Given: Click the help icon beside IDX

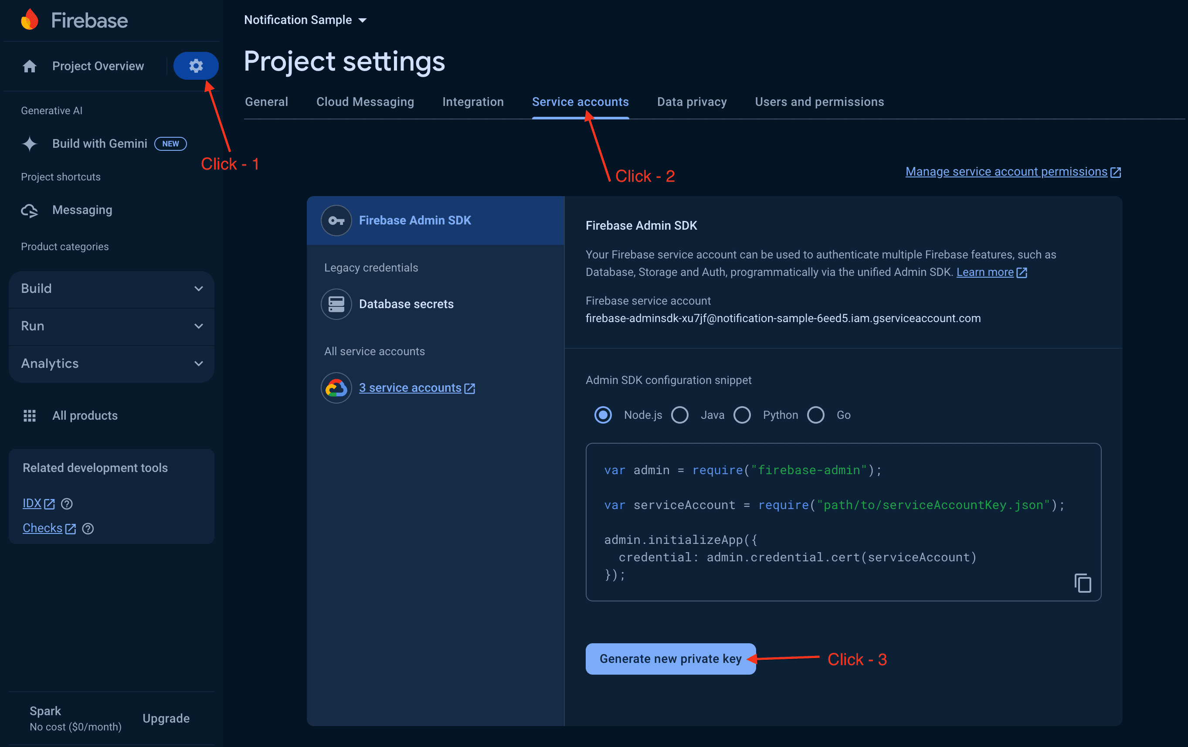Looking at the screenshot, I should coord(67,504).
